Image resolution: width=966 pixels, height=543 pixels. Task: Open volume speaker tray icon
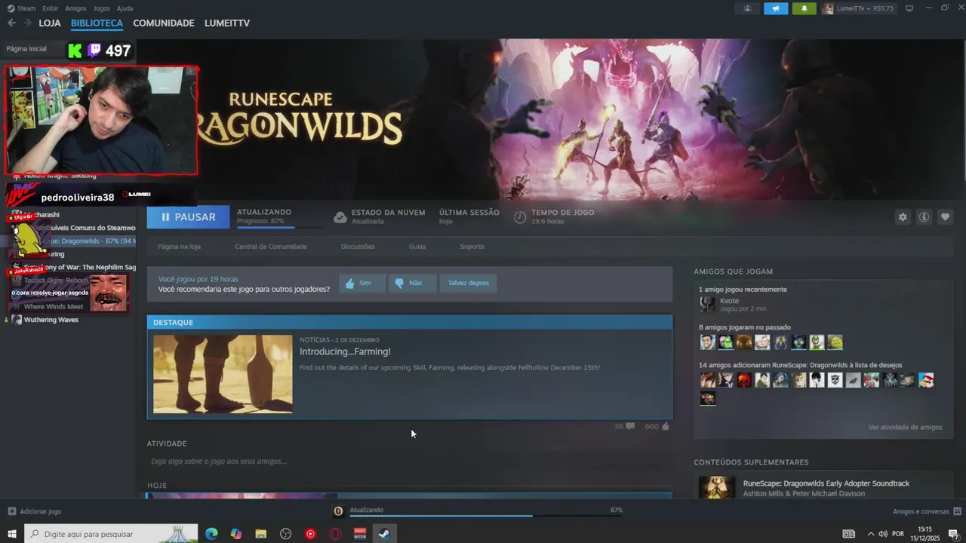(x=883, y=534)
